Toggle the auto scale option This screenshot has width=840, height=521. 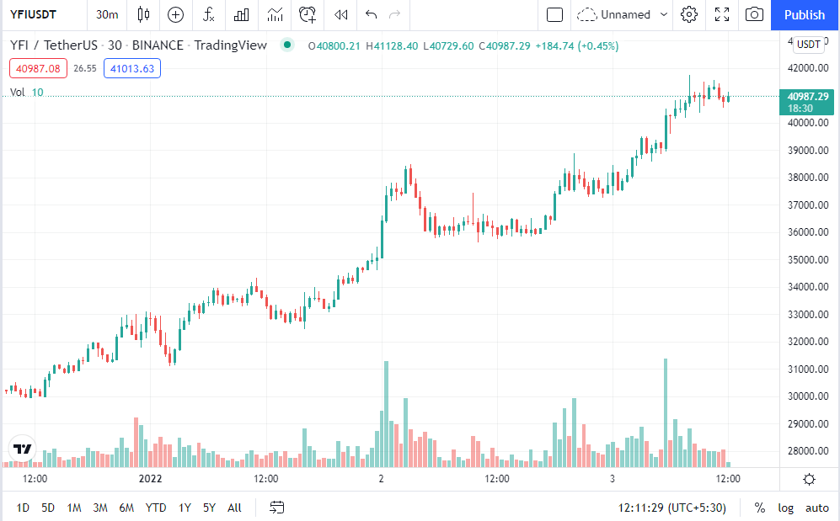817,508
